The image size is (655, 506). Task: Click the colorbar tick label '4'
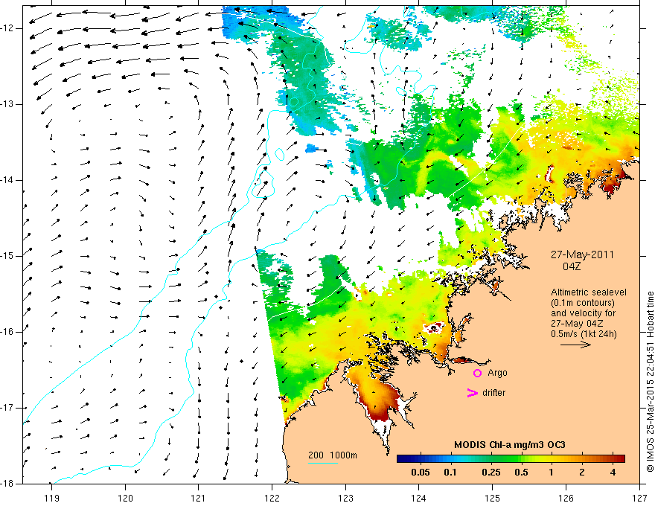pyautogui.click(x=613, y=473)
